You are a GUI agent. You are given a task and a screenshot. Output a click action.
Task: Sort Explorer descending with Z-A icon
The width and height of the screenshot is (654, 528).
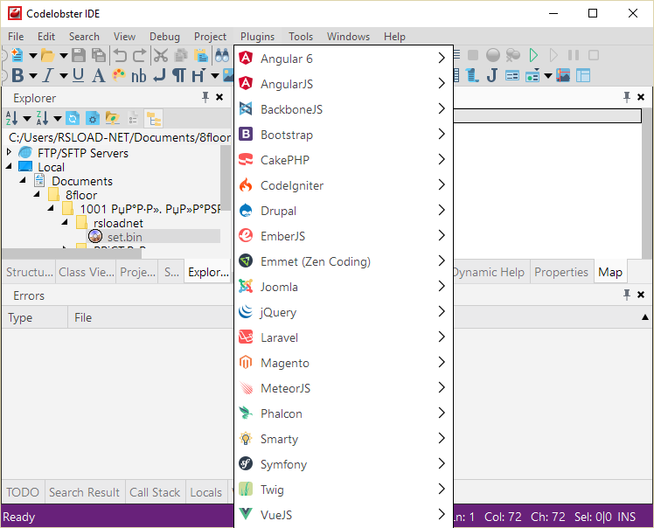pyautogui.click(x=43, y=118)
